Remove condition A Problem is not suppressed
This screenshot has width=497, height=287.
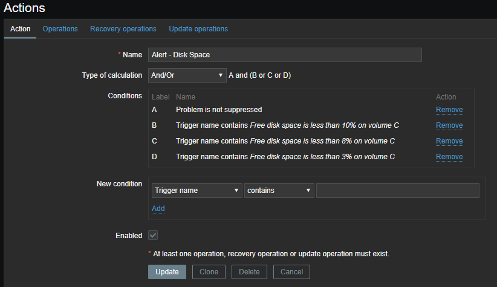click(449, 110)
